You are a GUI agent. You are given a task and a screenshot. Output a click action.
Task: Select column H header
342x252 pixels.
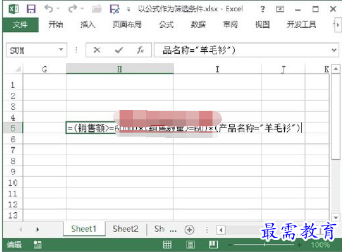120,69
